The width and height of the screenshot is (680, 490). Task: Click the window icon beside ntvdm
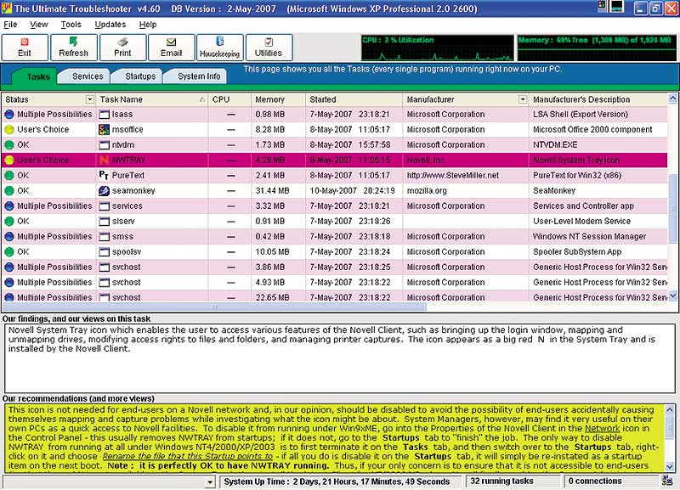pyautogui.click(x=104, y=144)
